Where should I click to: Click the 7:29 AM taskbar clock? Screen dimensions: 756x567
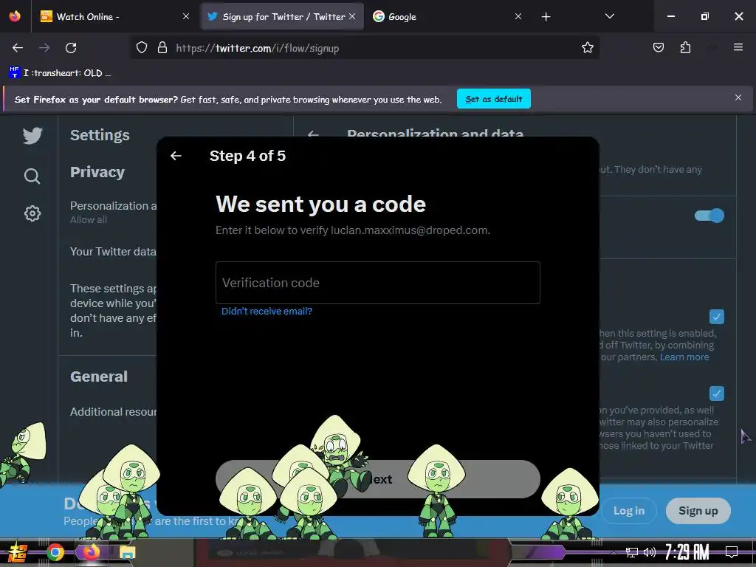point(687,552)
